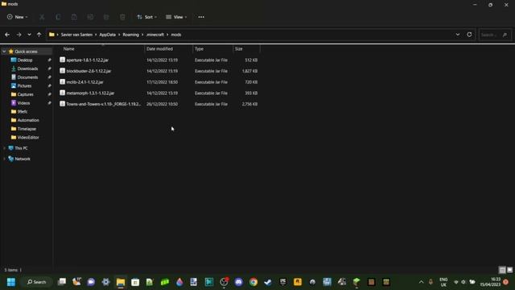This screenshot has height=290, width=515.
Task: Go forward with the forward arrow
Action: (x=19, y=35)
